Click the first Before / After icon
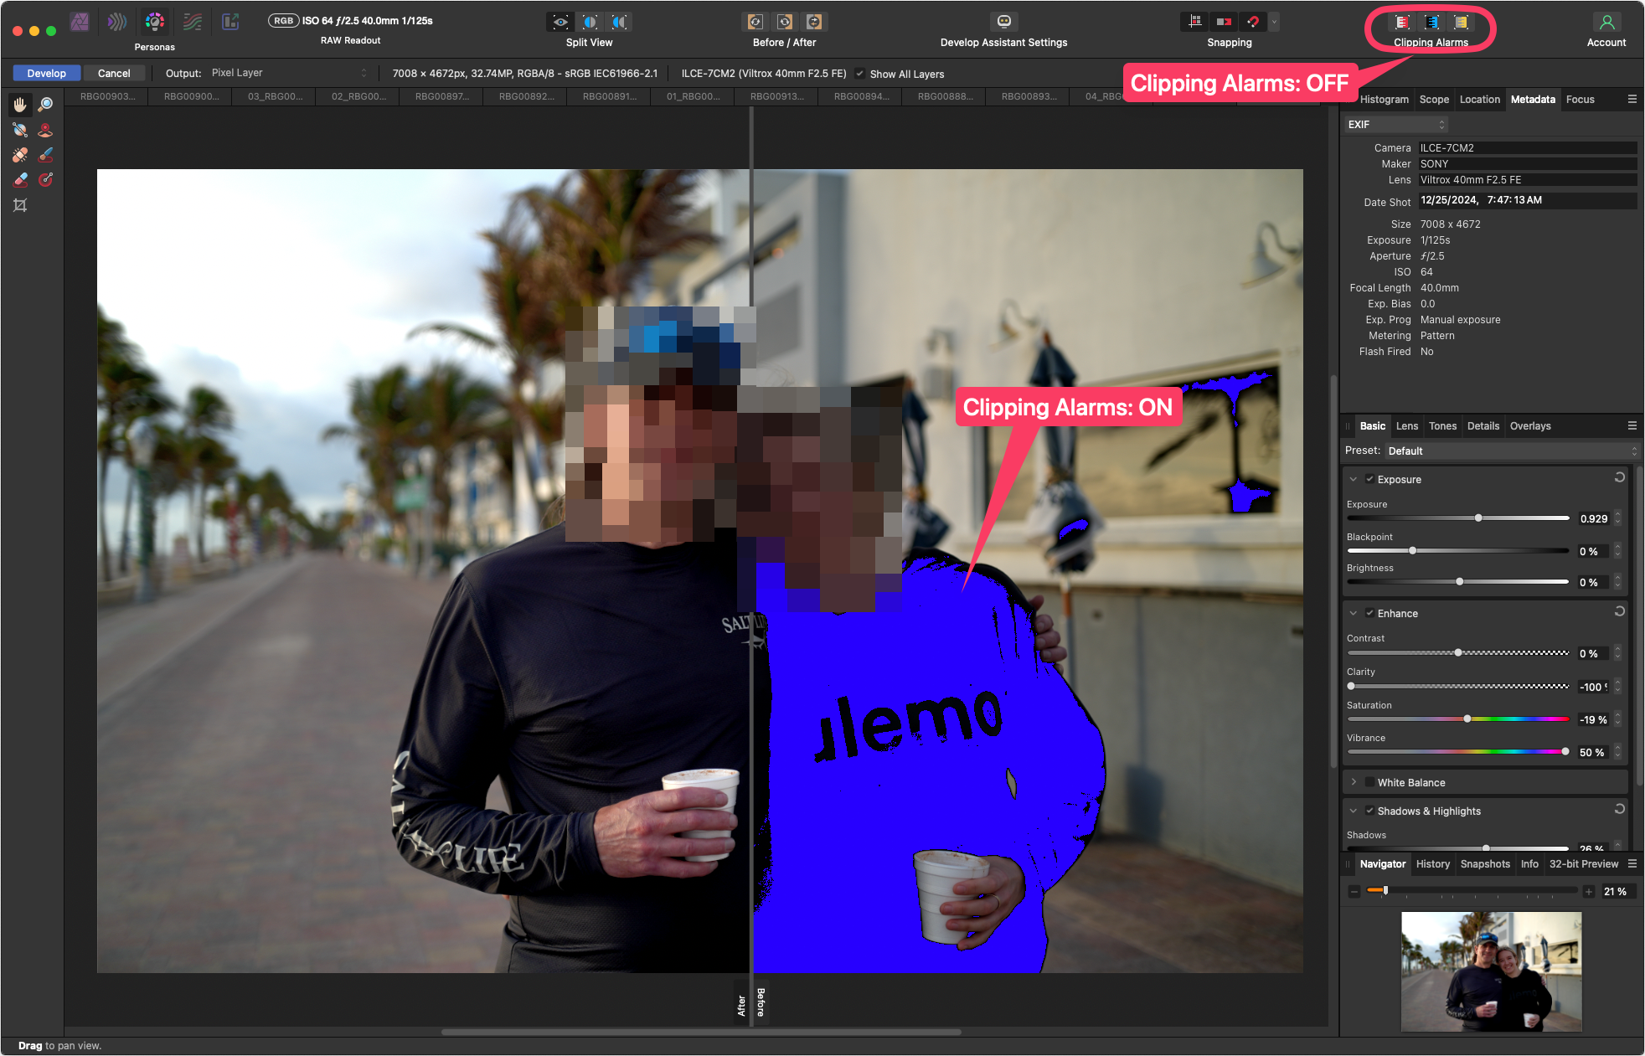Viewport: 1645px width, 1056px height. (x=755, y=22)
